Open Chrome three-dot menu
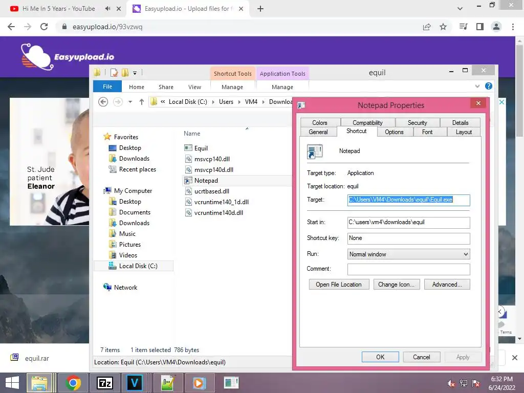Screen dimensions: 524x393 [x=513, y=27]
